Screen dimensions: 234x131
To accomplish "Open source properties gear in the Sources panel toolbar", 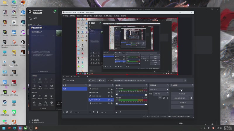I will pos(98,112).
